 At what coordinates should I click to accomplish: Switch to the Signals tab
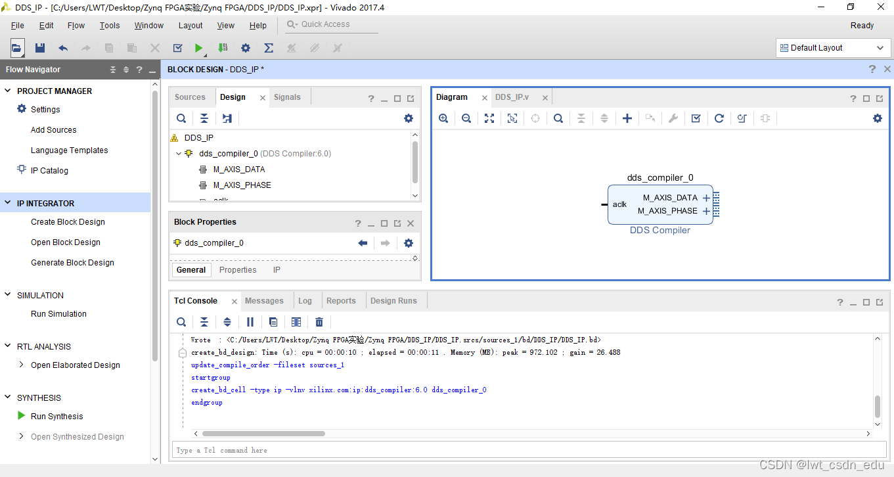tap(287, 97)
